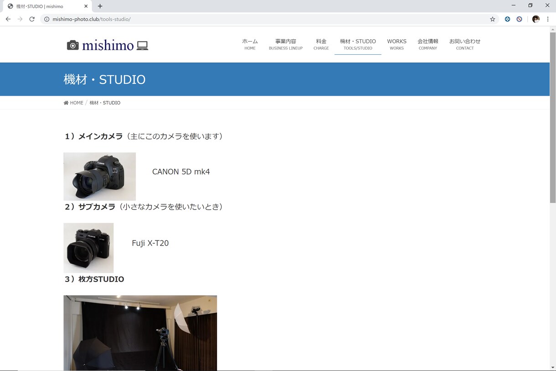The image size is (556, 371).
Task: Open 会社情報 COMPANY menu item
Action: [x=428, y=44]
